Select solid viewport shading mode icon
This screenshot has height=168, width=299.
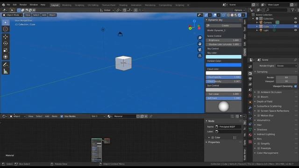[232, 15]
